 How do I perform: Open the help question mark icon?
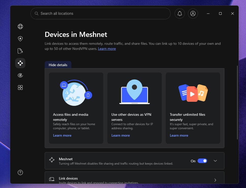click(20, 172)
